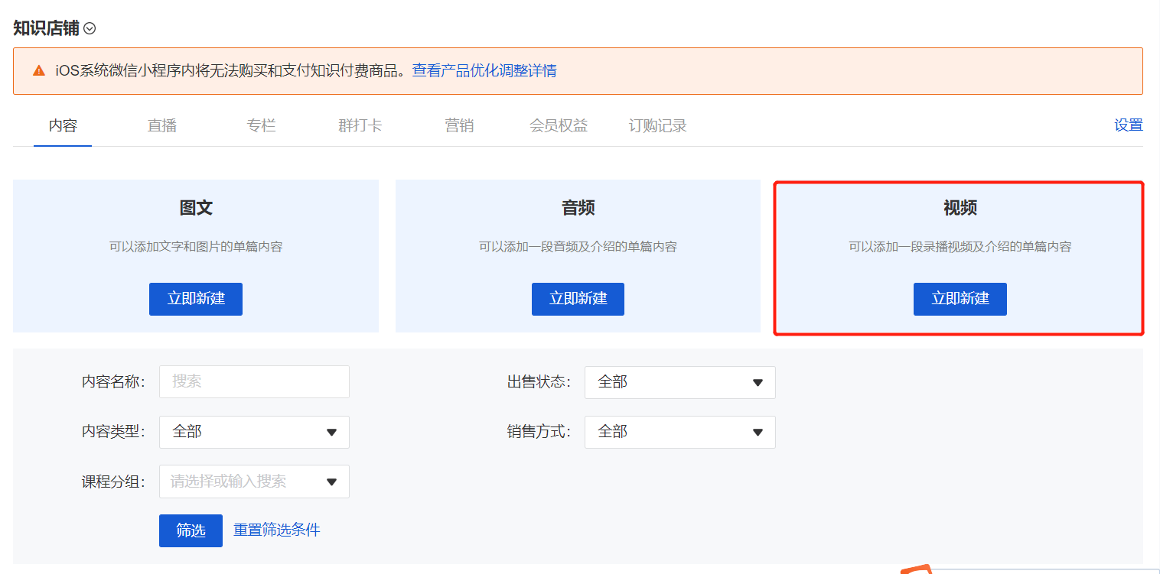Click the 内容名称 label
Image resolution: width=1160 pixels, height=574 pixels.
(113, 381)
